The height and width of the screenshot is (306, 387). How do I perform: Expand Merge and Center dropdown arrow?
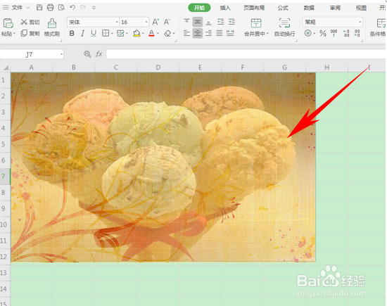tap(267, 33)
